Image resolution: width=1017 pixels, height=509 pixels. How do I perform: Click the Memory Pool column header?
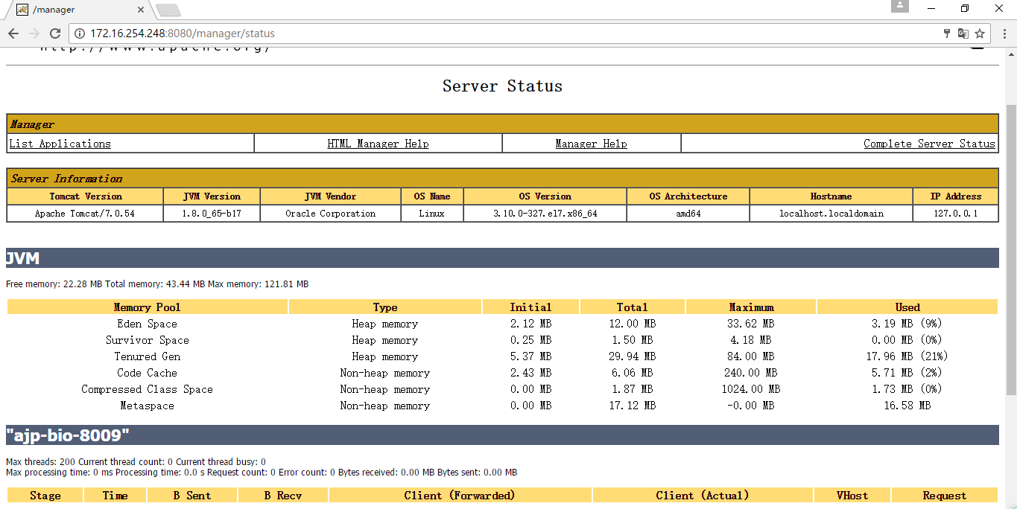[x=148, y=307]
